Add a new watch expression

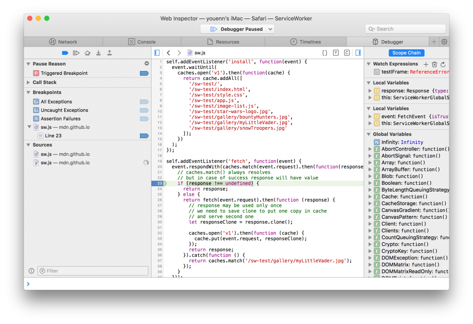tap(426, 65)
